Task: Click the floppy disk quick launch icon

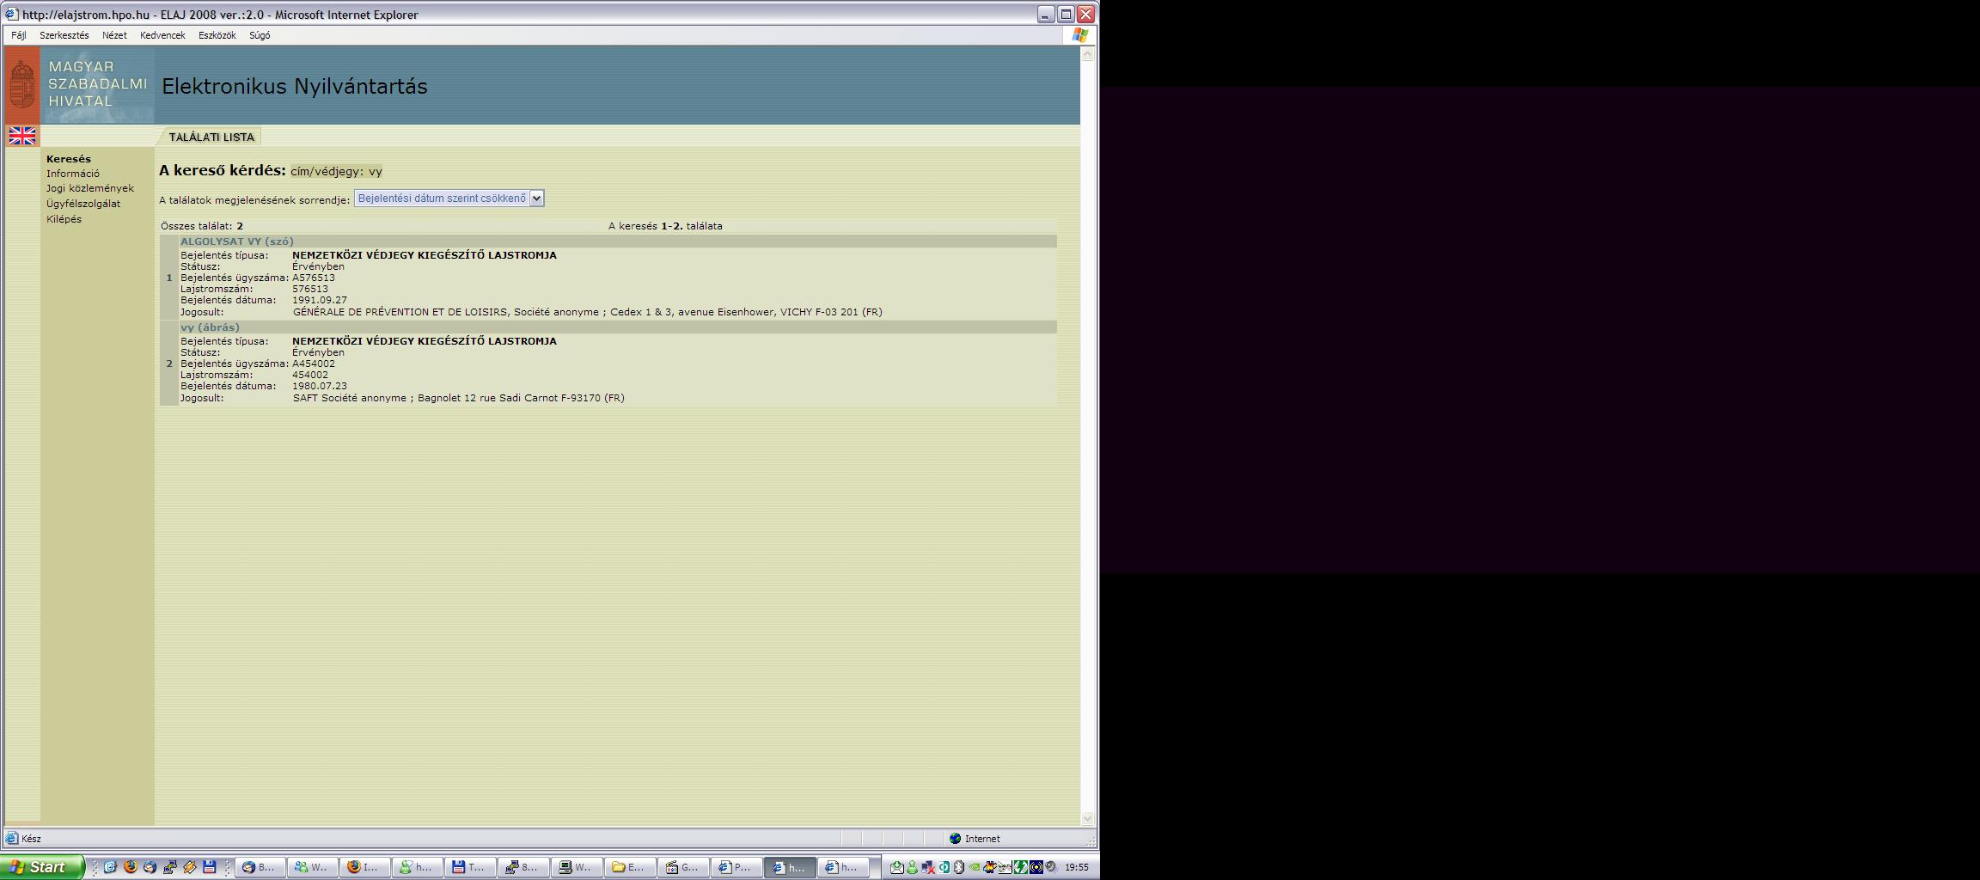Action: [x=209, y=867]
